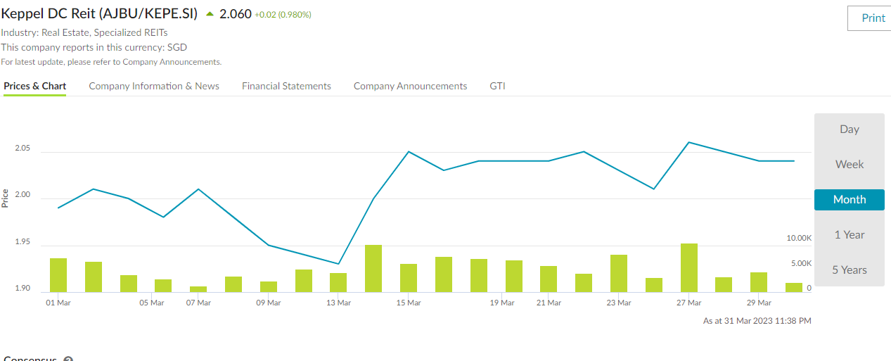Open the Financial Statements tab
891x361 pixels.
pos(286,86)
